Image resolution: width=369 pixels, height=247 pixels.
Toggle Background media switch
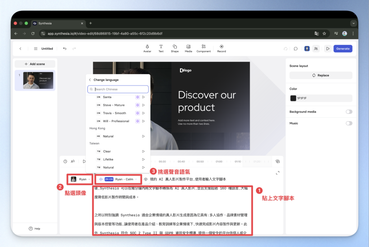(348, 112)
